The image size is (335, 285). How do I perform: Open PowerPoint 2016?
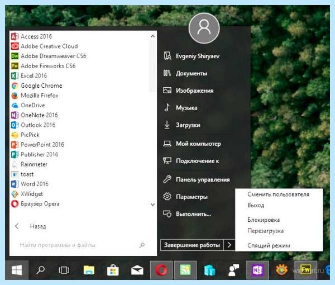click(x=38, y=145)
